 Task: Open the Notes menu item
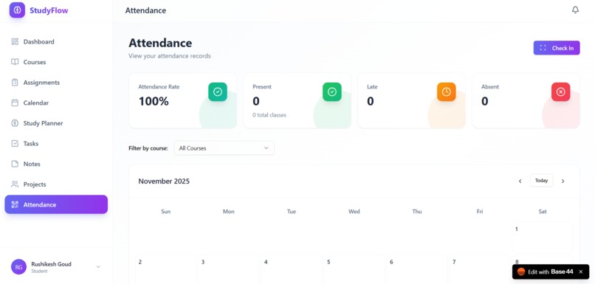(56, 164)
